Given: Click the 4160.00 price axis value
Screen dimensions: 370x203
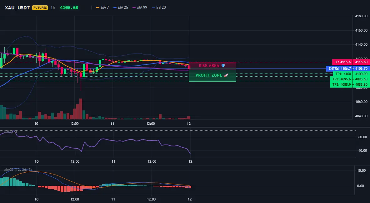Looking at the screenshot, I should pos(361,30).
